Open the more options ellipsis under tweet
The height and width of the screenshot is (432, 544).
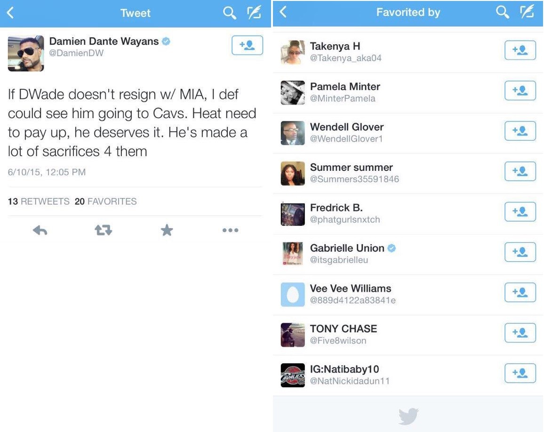coord(230,230)
